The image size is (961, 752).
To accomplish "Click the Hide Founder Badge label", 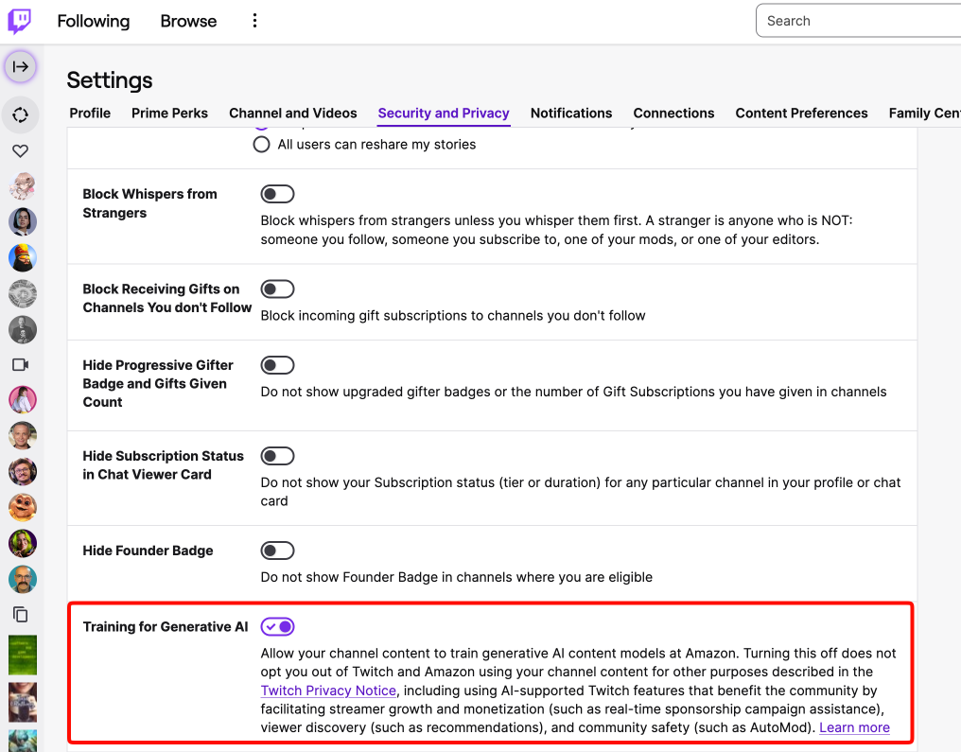I will point(148,551).
